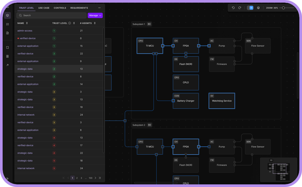This screenshot has width=302, height=187.
Task: Select Firmware block in Subsystem 1
Action: pyautogui.click(x=222, y=64)
